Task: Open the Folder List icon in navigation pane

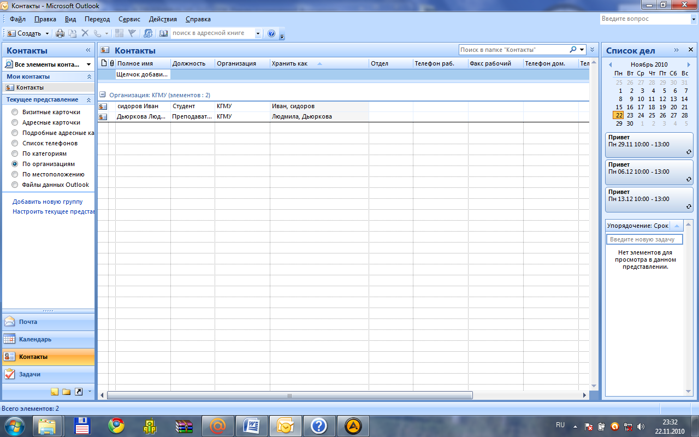Action: pos(67,392)
